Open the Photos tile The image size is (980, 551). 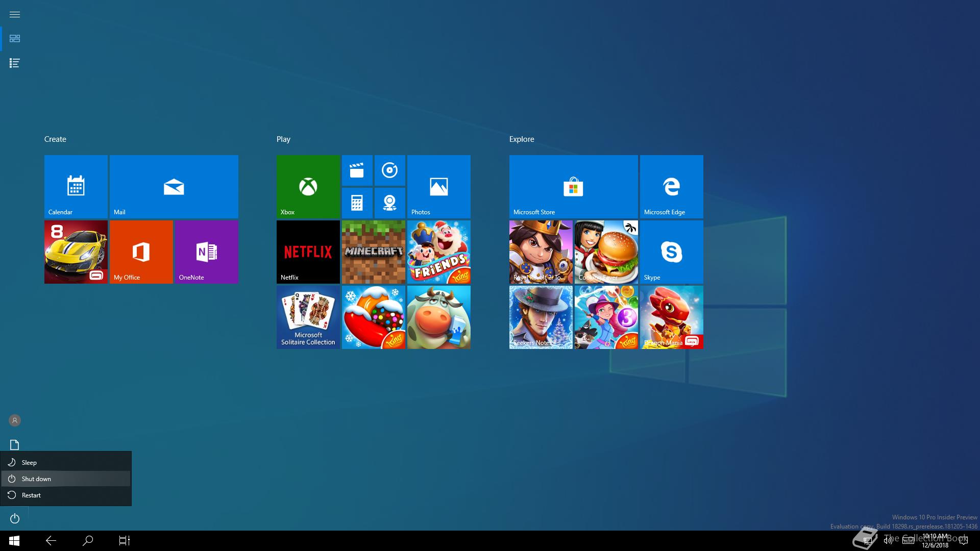click(438, 187)
